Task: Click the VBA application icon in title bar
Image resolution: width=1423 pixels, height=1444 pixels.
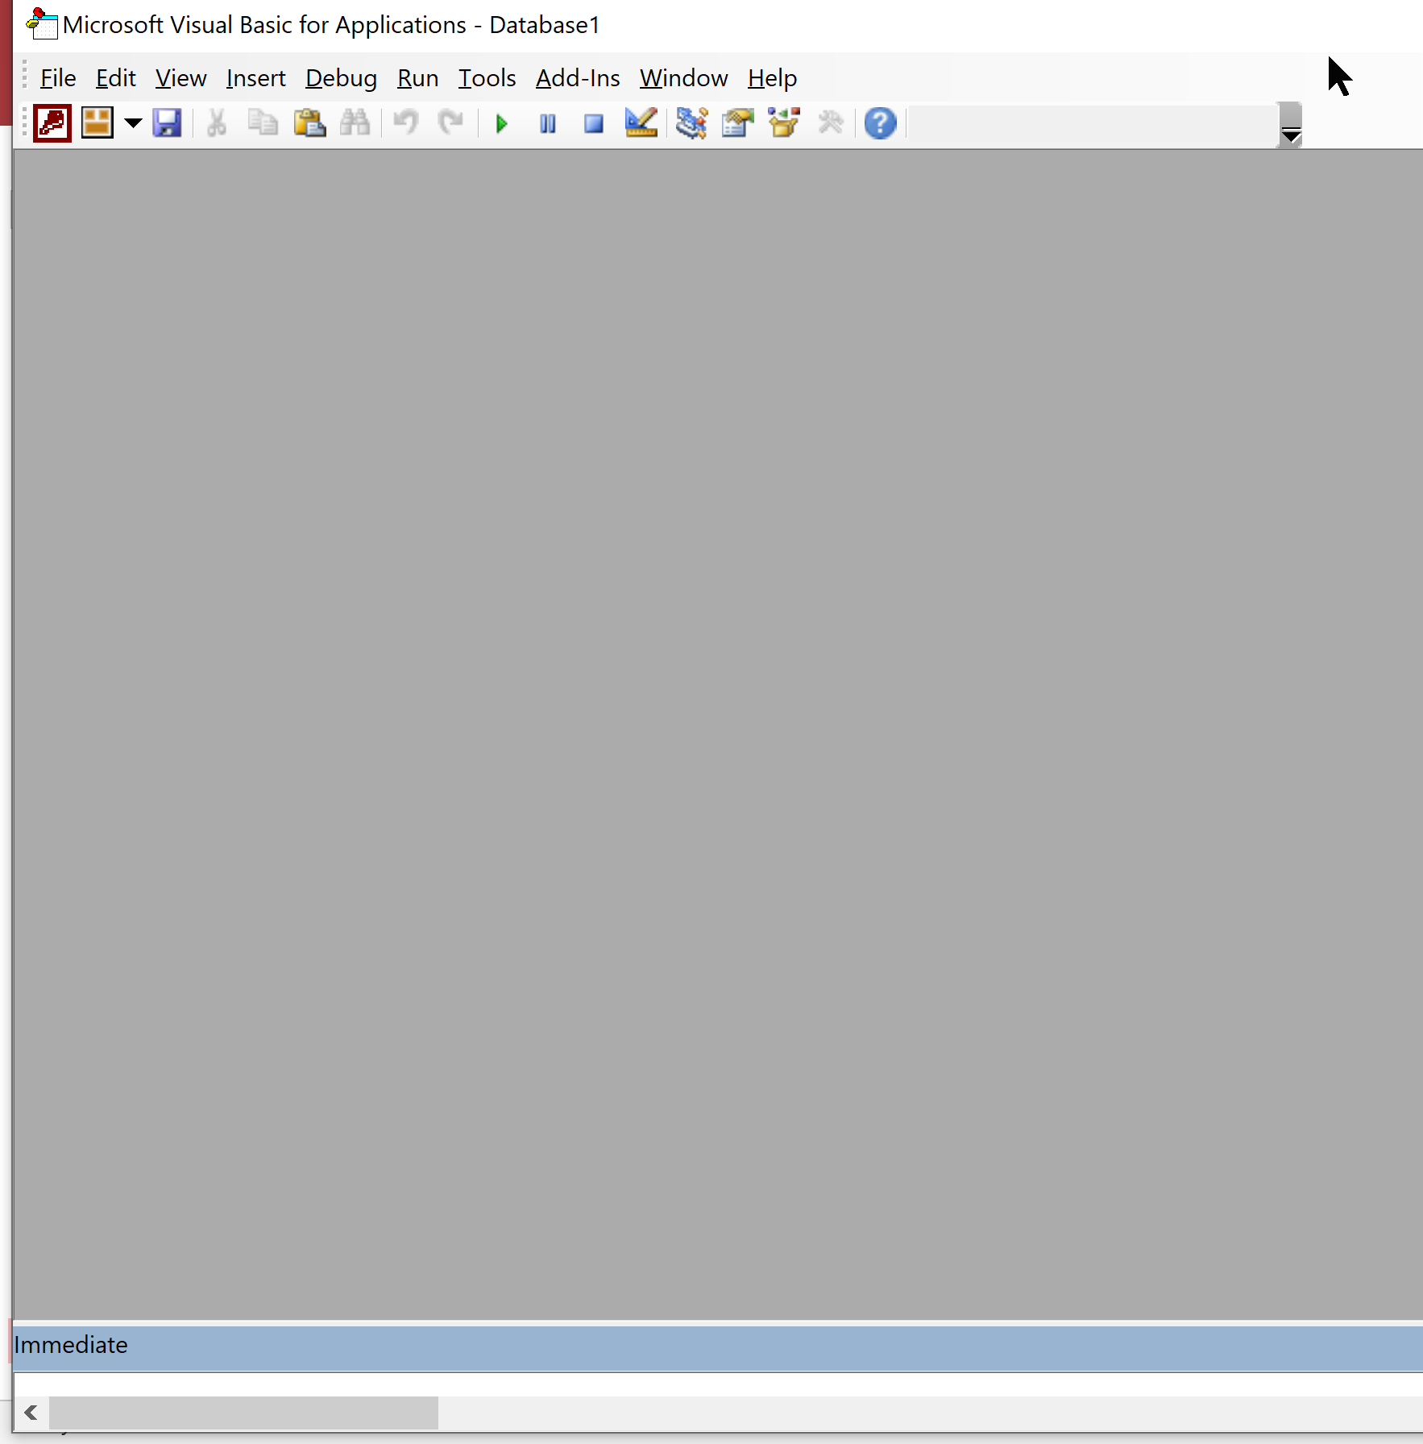Action: click(x=42, y=24)
